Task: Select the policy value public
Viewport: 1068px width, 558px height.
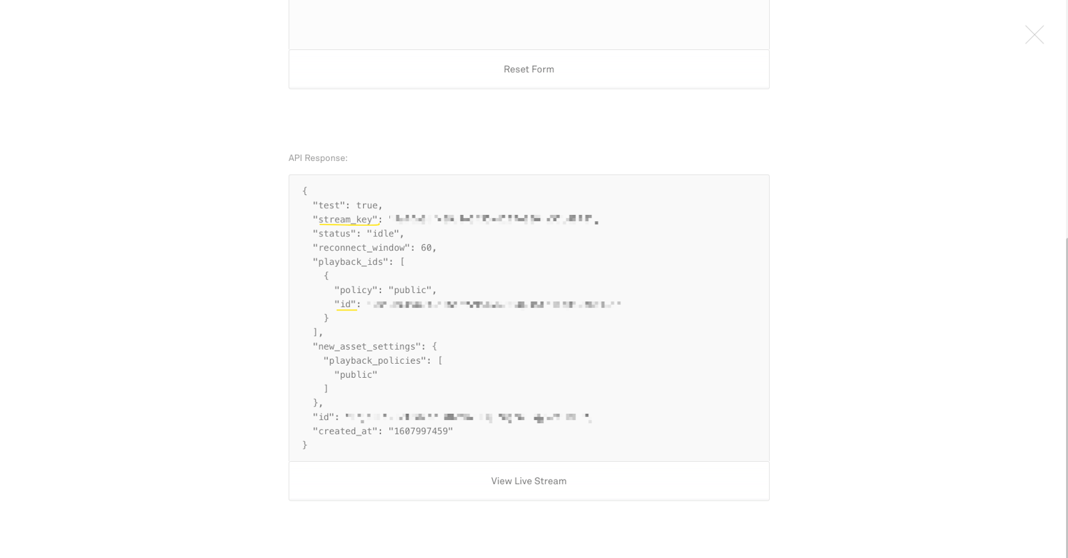Action: [412, 290]
